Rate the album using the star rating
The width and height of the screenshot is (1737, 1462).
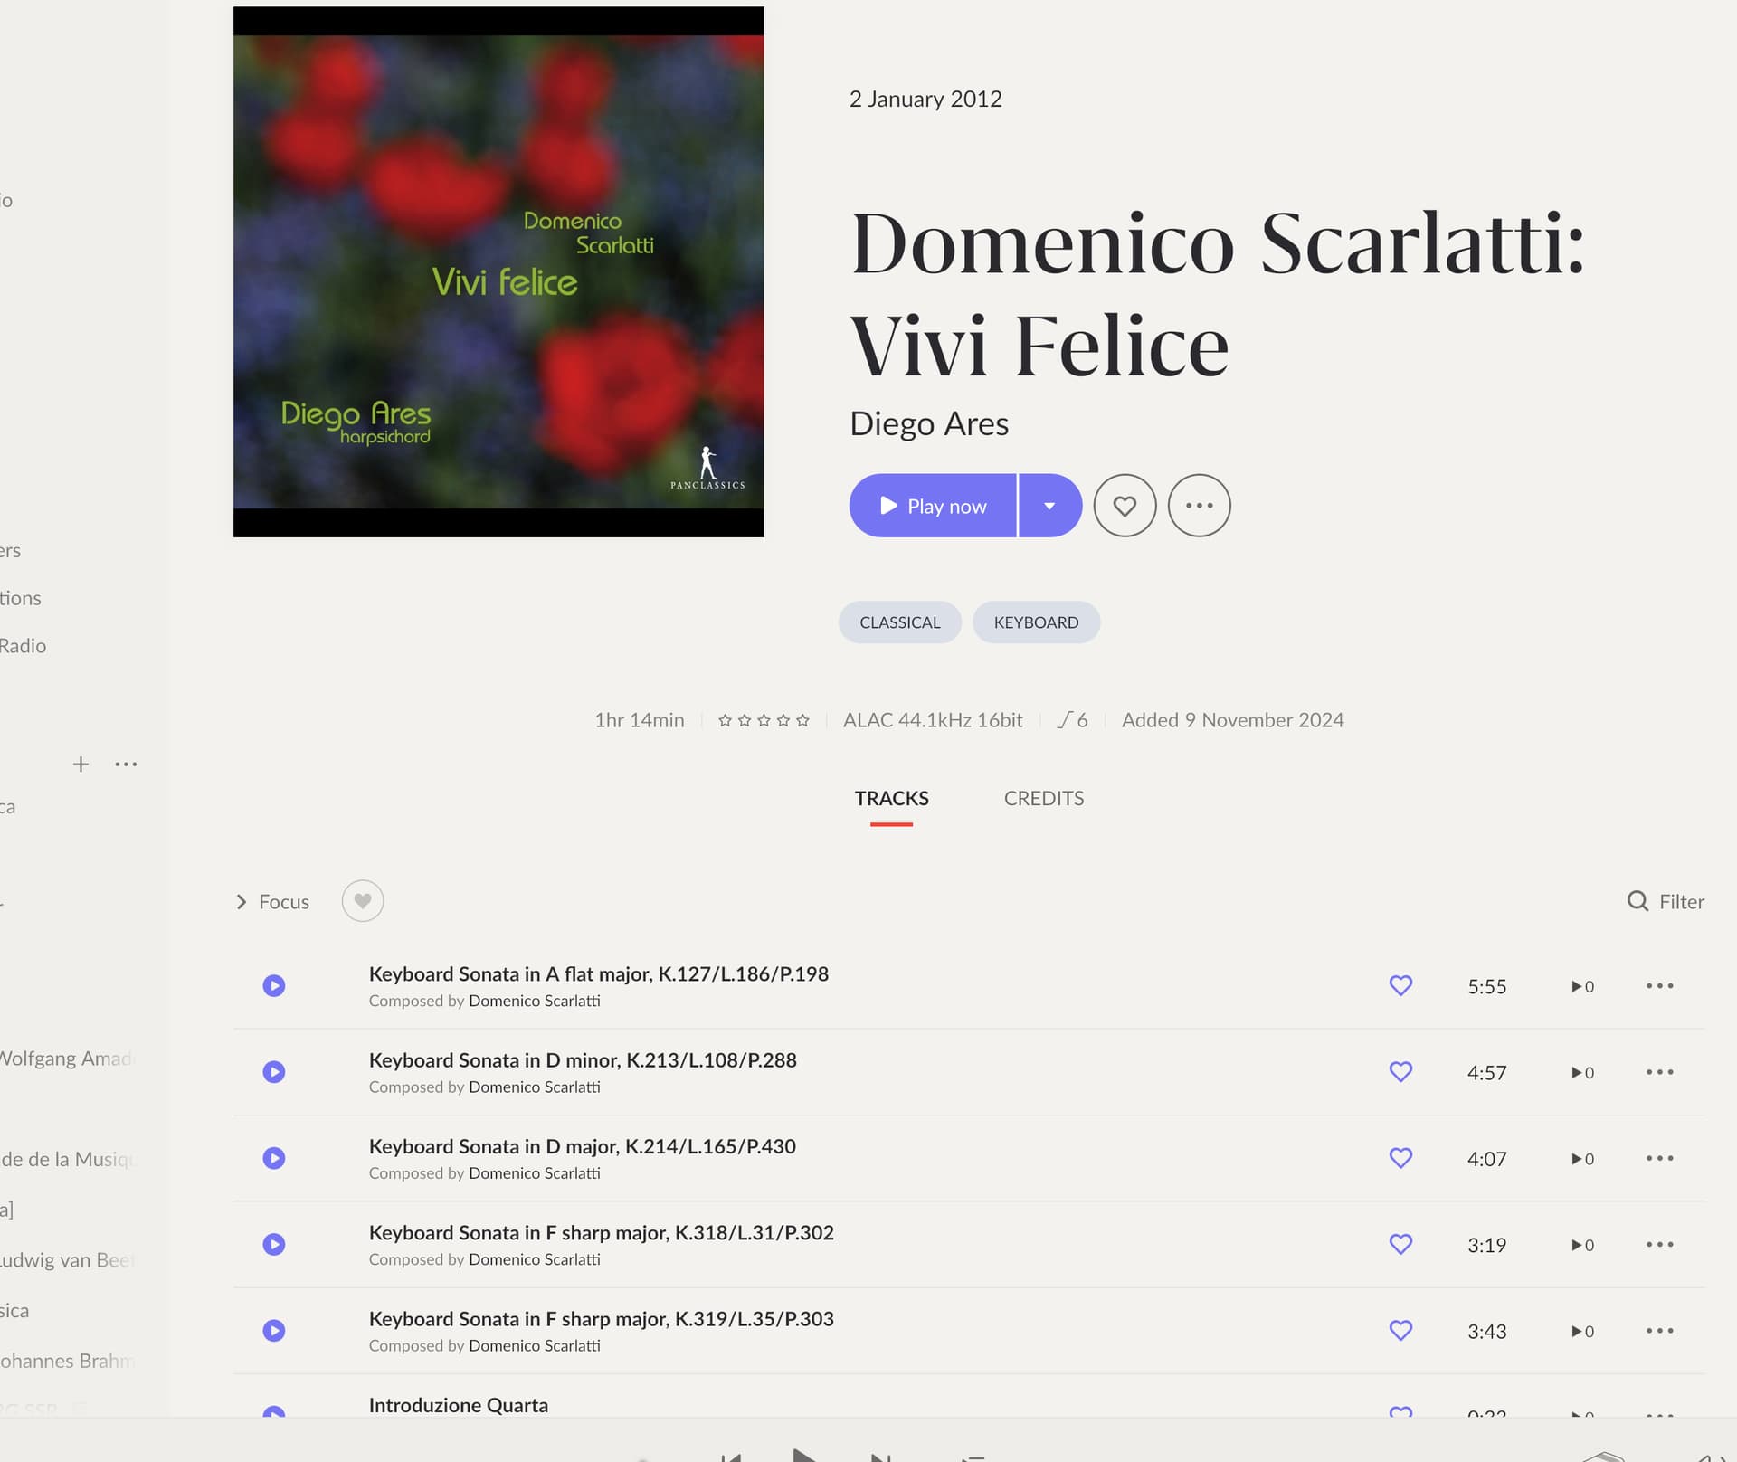click(764, 720)
